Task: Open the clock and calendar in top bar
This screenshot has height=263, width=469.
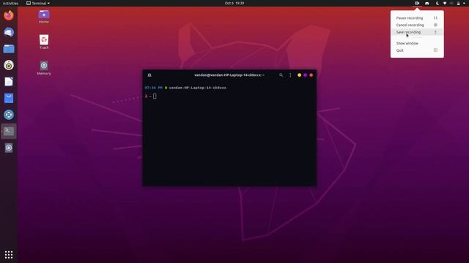Action: [x=234, y=3]
